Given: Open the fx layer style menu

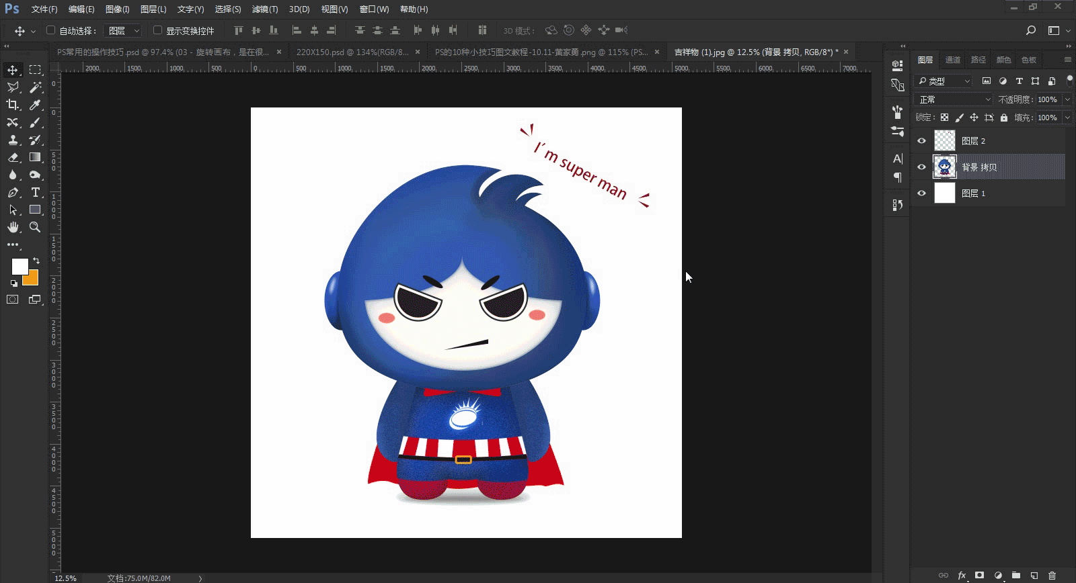Looking at the screenshot, I should pos(962,576).
